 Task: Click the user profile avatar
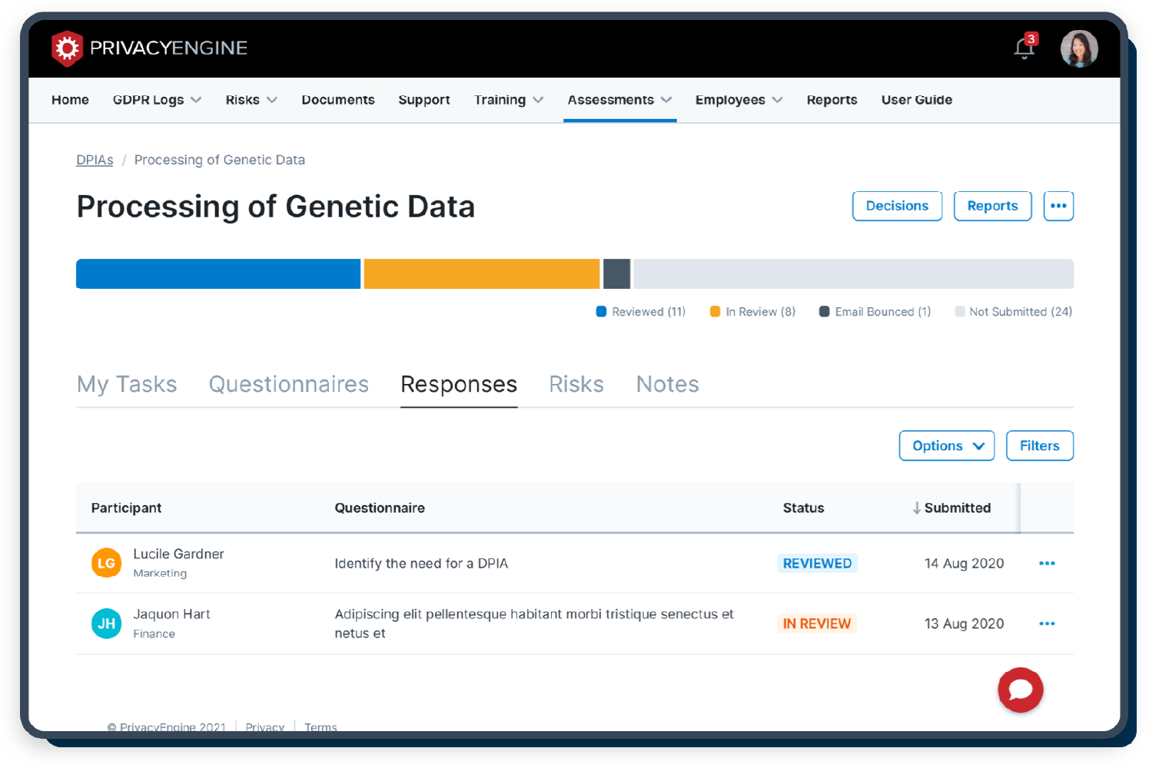coord(1078,48)
